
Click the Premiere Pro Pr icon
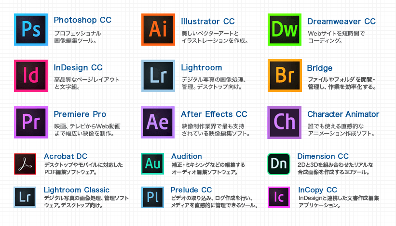pos(31,123)
